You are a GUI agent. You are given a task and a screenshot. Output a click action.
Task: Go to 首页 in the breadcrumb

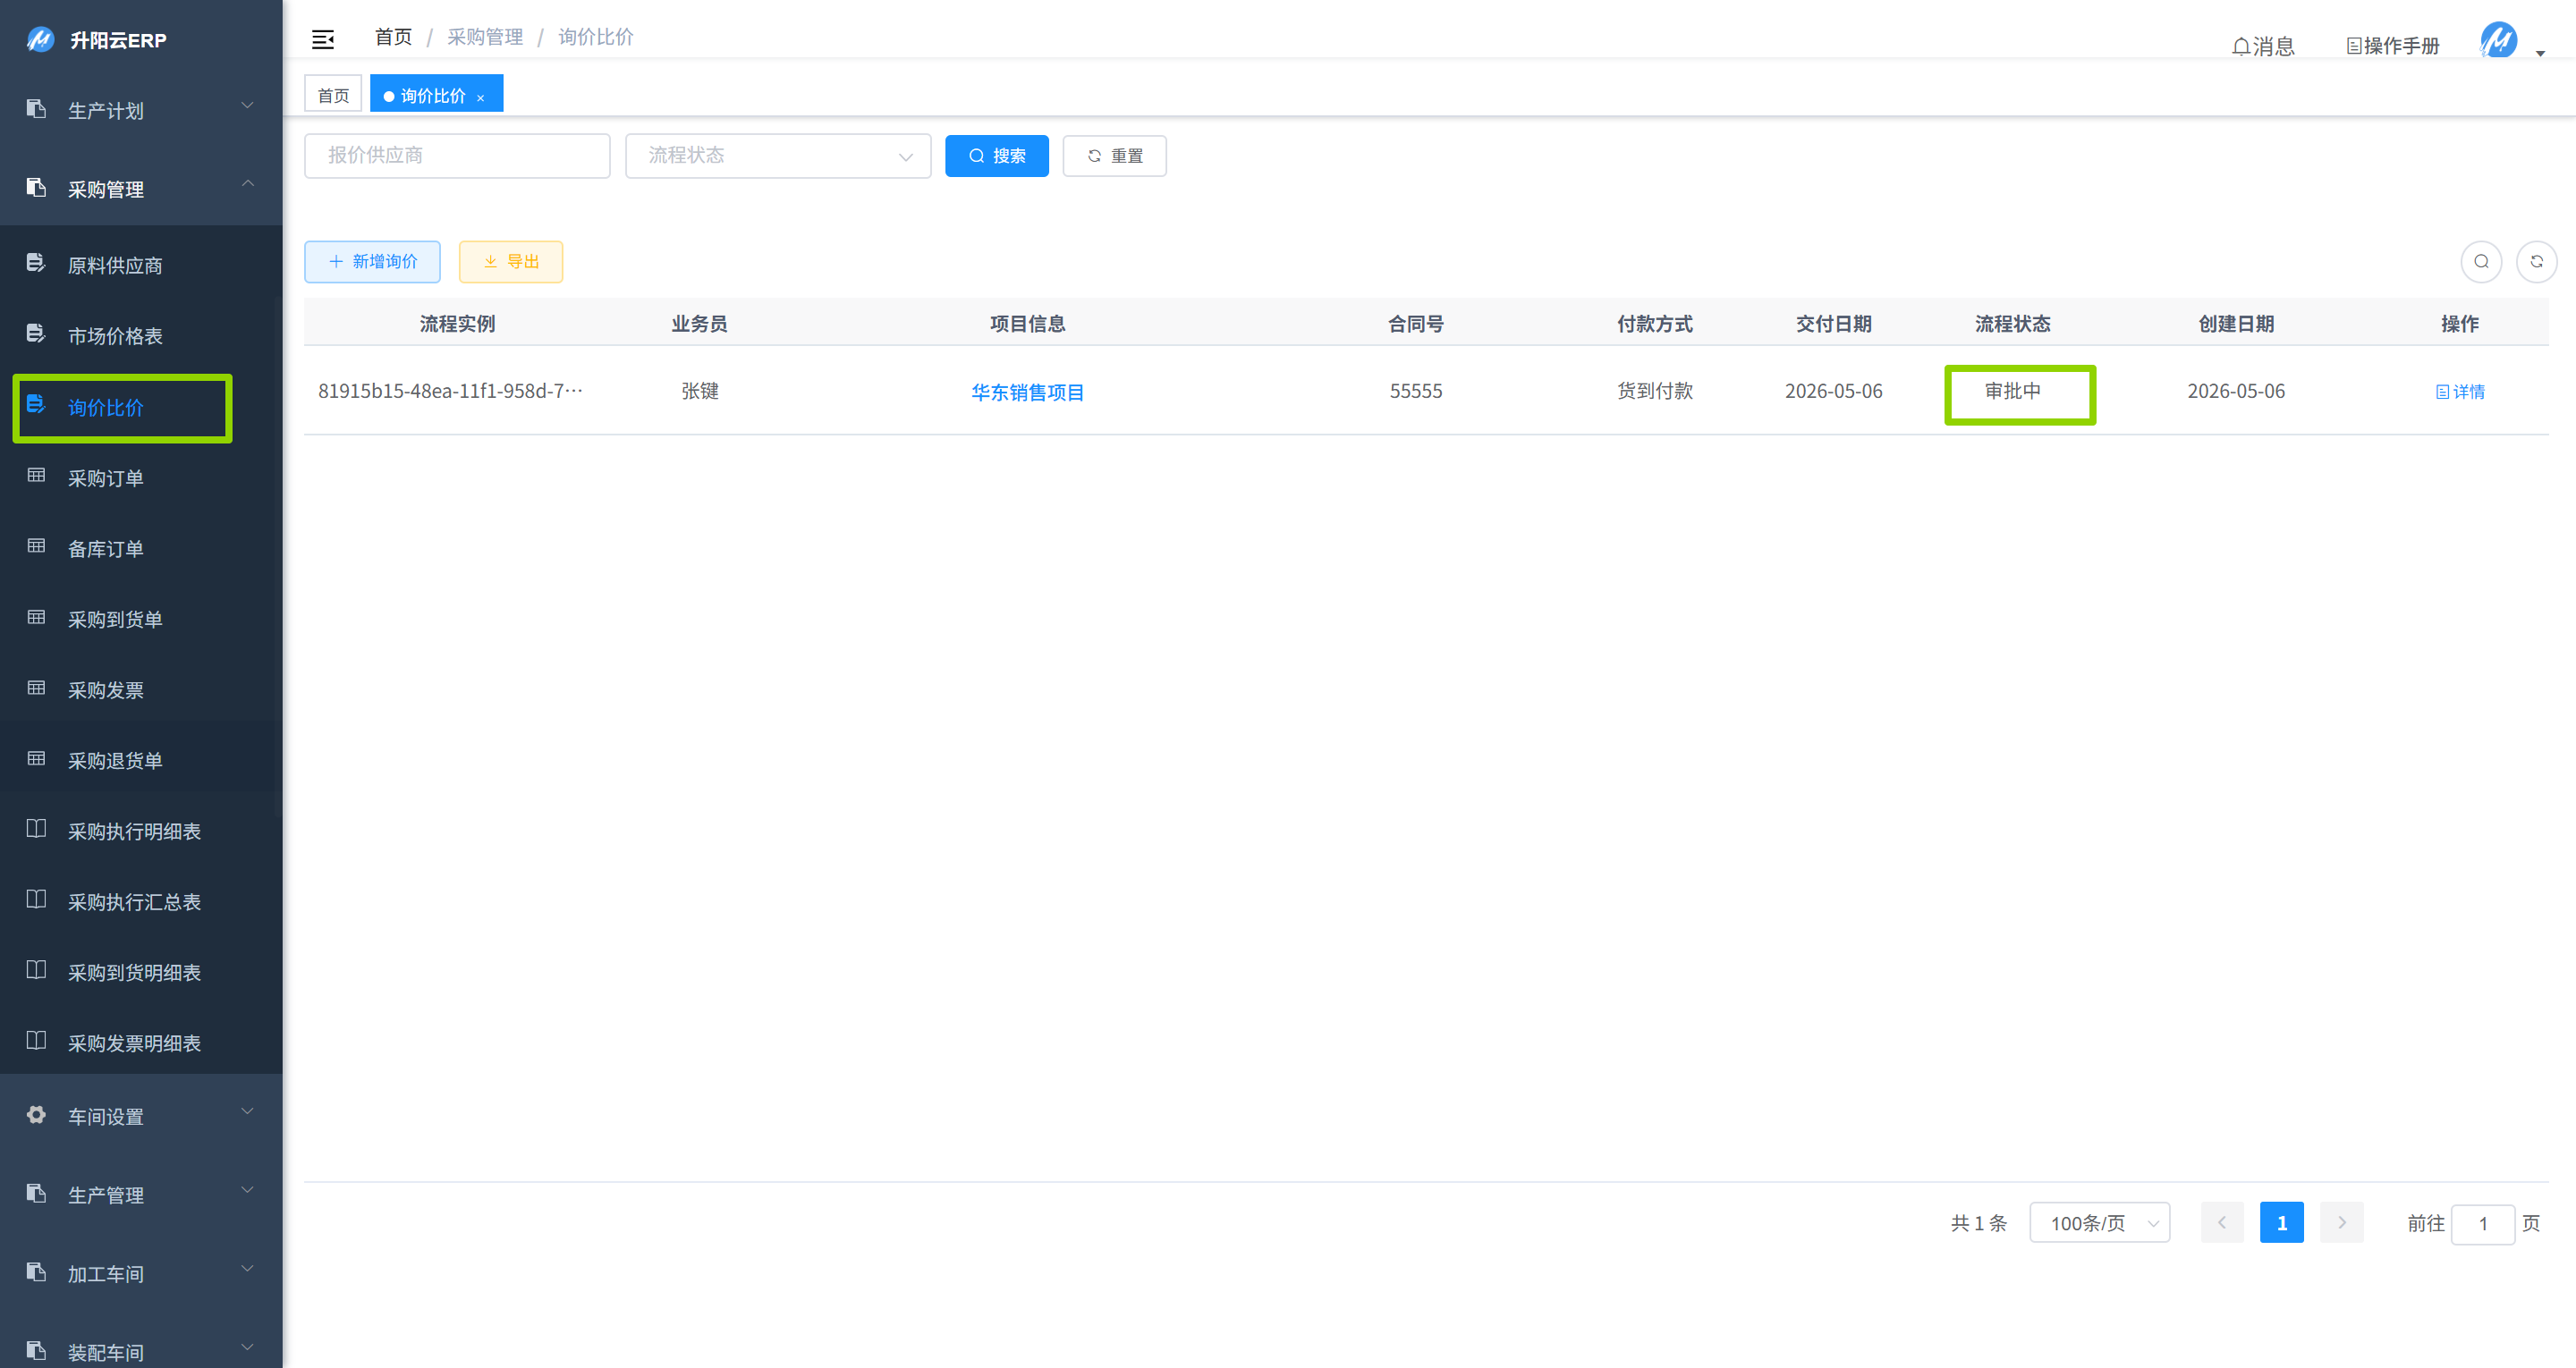tap(393, 36)
